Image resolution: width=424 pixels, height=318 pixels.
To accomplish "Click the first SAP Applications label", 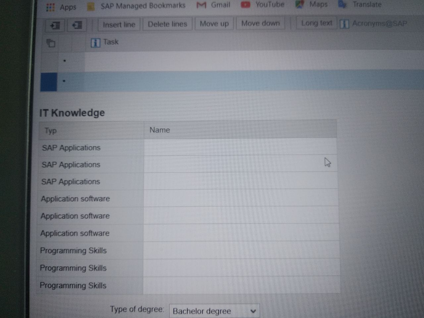I will 71,148.
